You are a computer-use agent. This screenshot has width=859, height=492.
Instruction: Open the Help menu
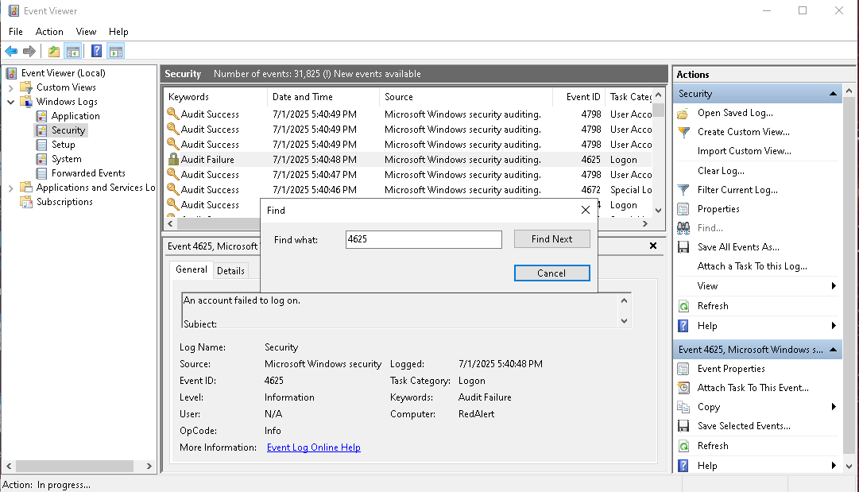(118, 32)
